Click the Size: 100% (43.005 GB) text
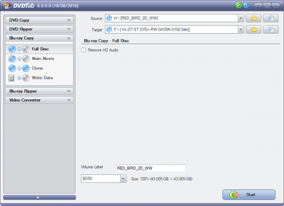The width and height of the screenshot is (284, 206). 162,179
